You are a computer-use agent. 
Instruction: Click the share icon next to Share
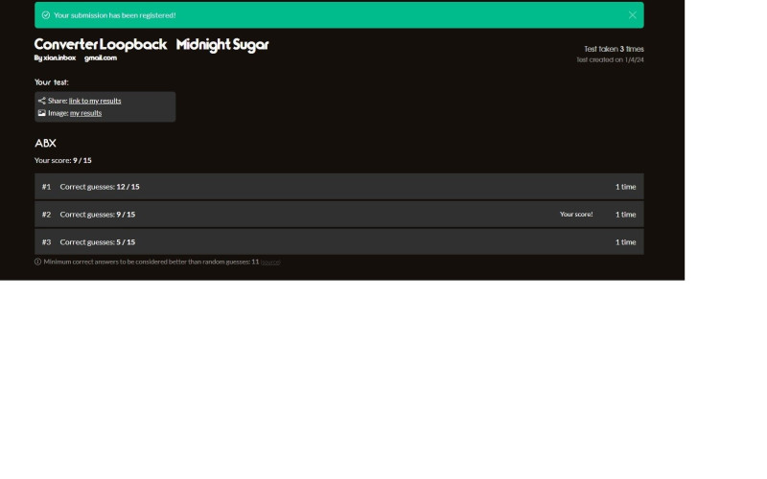[42, 101]
